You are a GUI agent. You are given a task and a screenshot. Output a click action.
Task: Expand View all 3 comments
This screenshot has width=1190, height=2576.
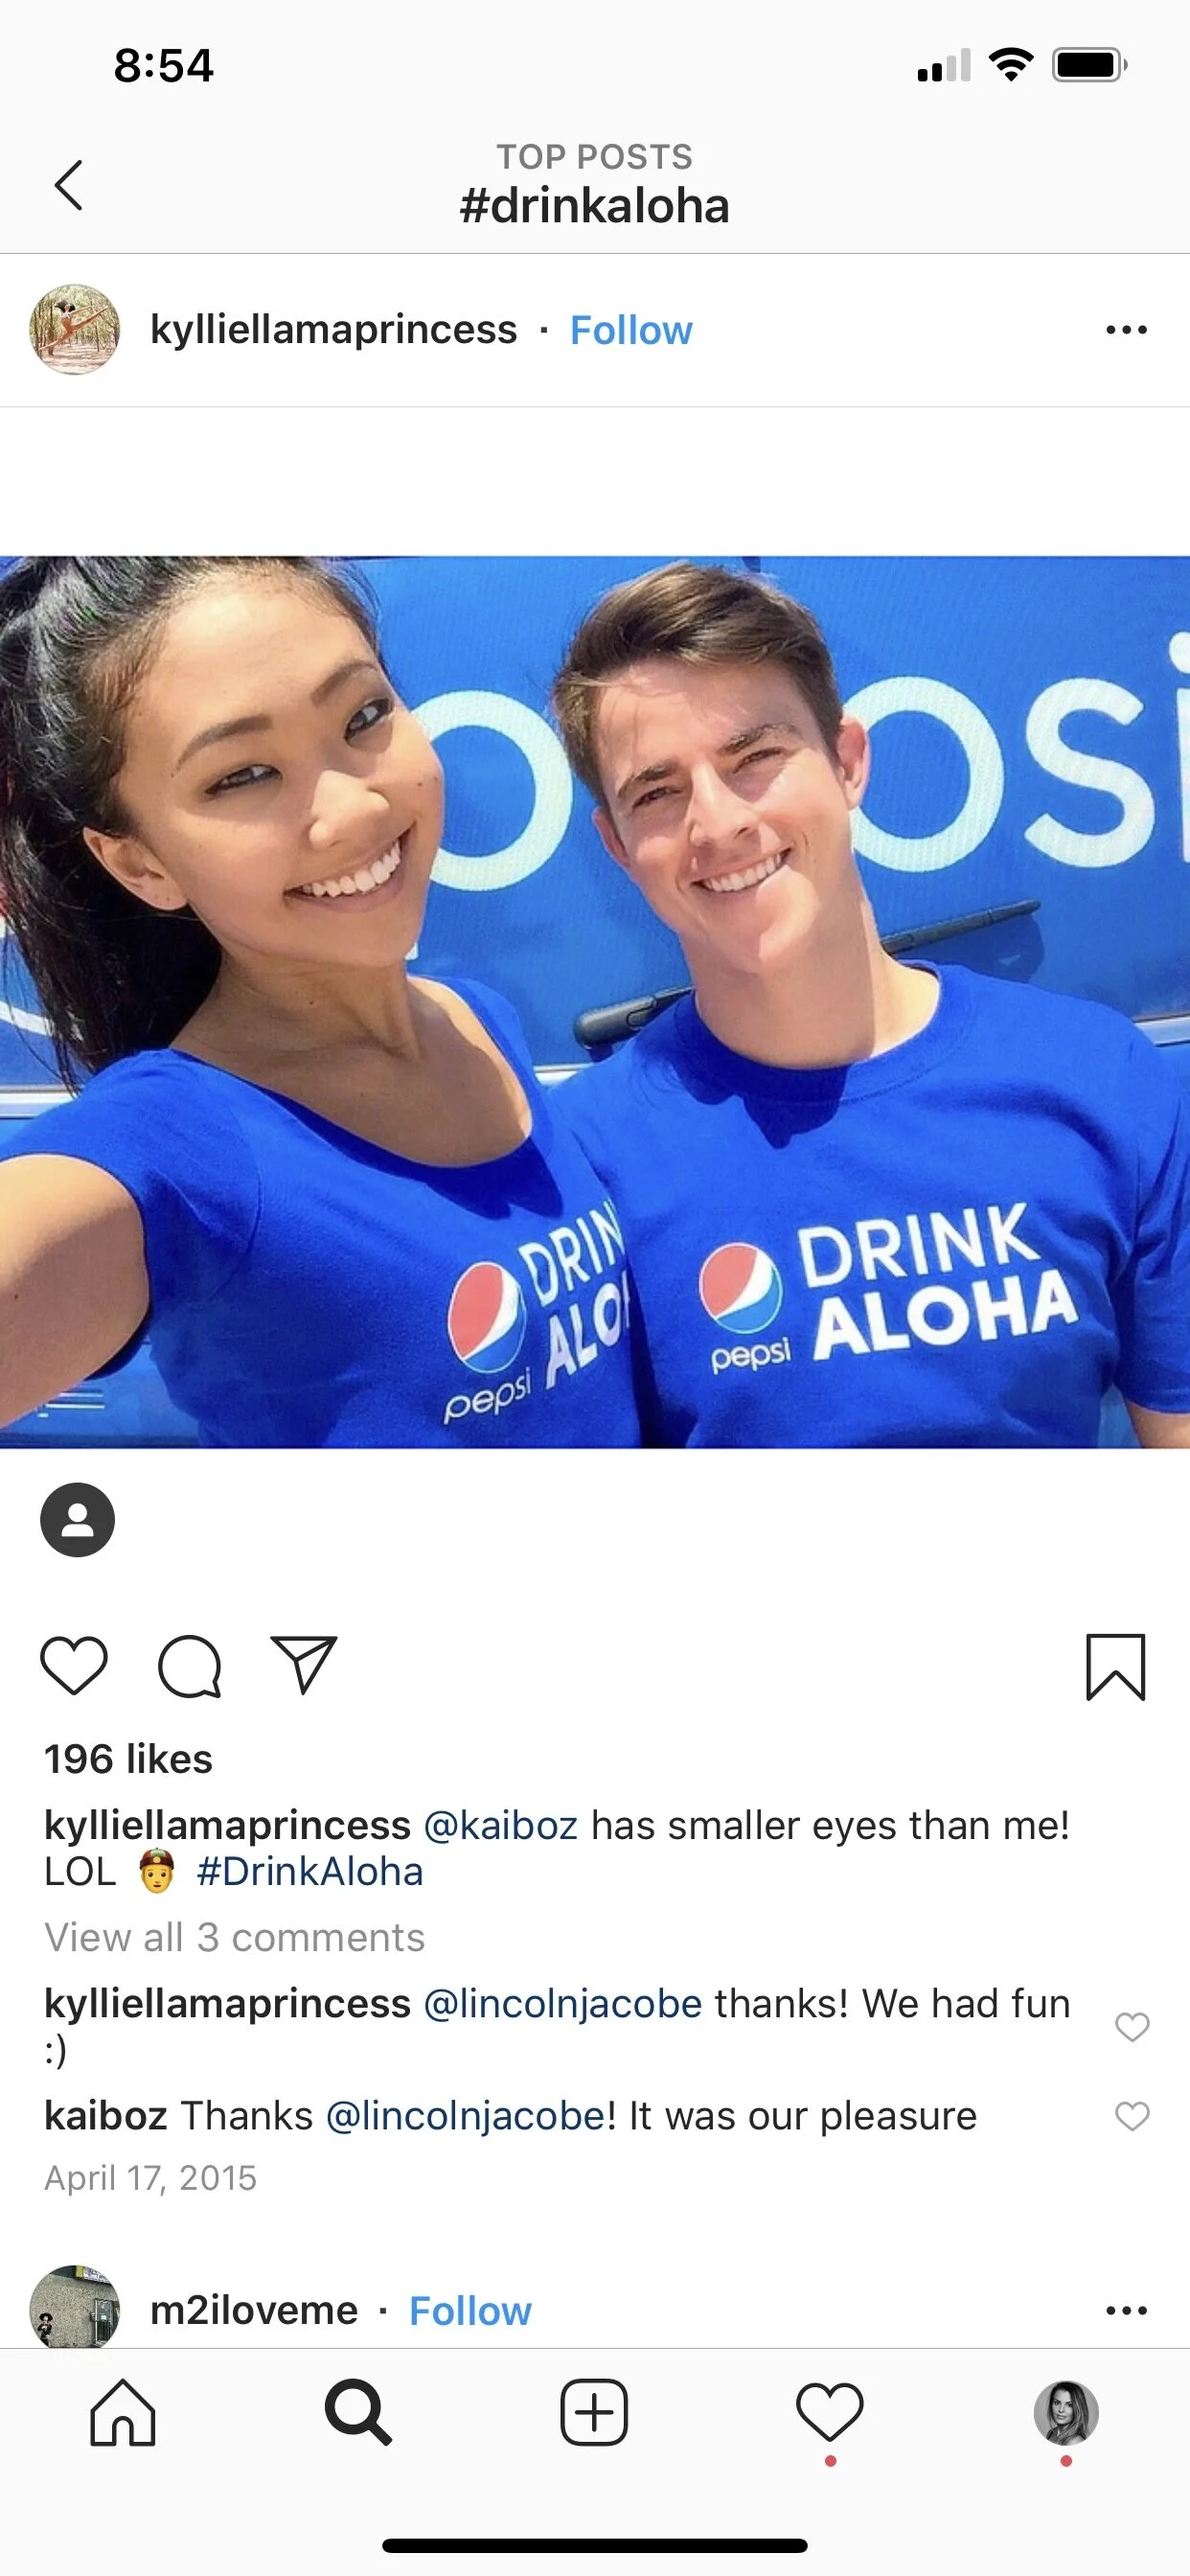click(x=235, y=1938)
